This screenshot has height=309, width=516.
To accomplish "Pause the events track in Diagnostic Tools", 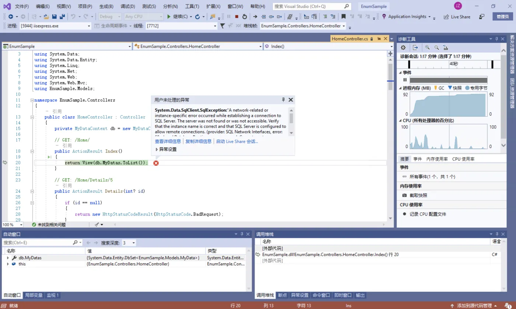I will click(x=405, y=80).
